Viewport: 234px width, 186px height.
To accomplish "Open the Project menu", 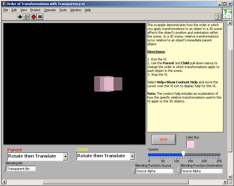I will coord(35,10).
